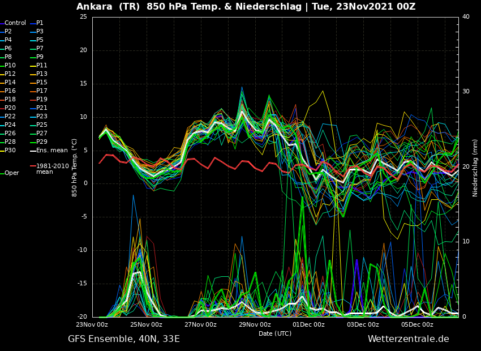The height and width of the screenshot is (351, 481).
Task: Click the 05Dec 00z date tick label
Action: (417, 324)
